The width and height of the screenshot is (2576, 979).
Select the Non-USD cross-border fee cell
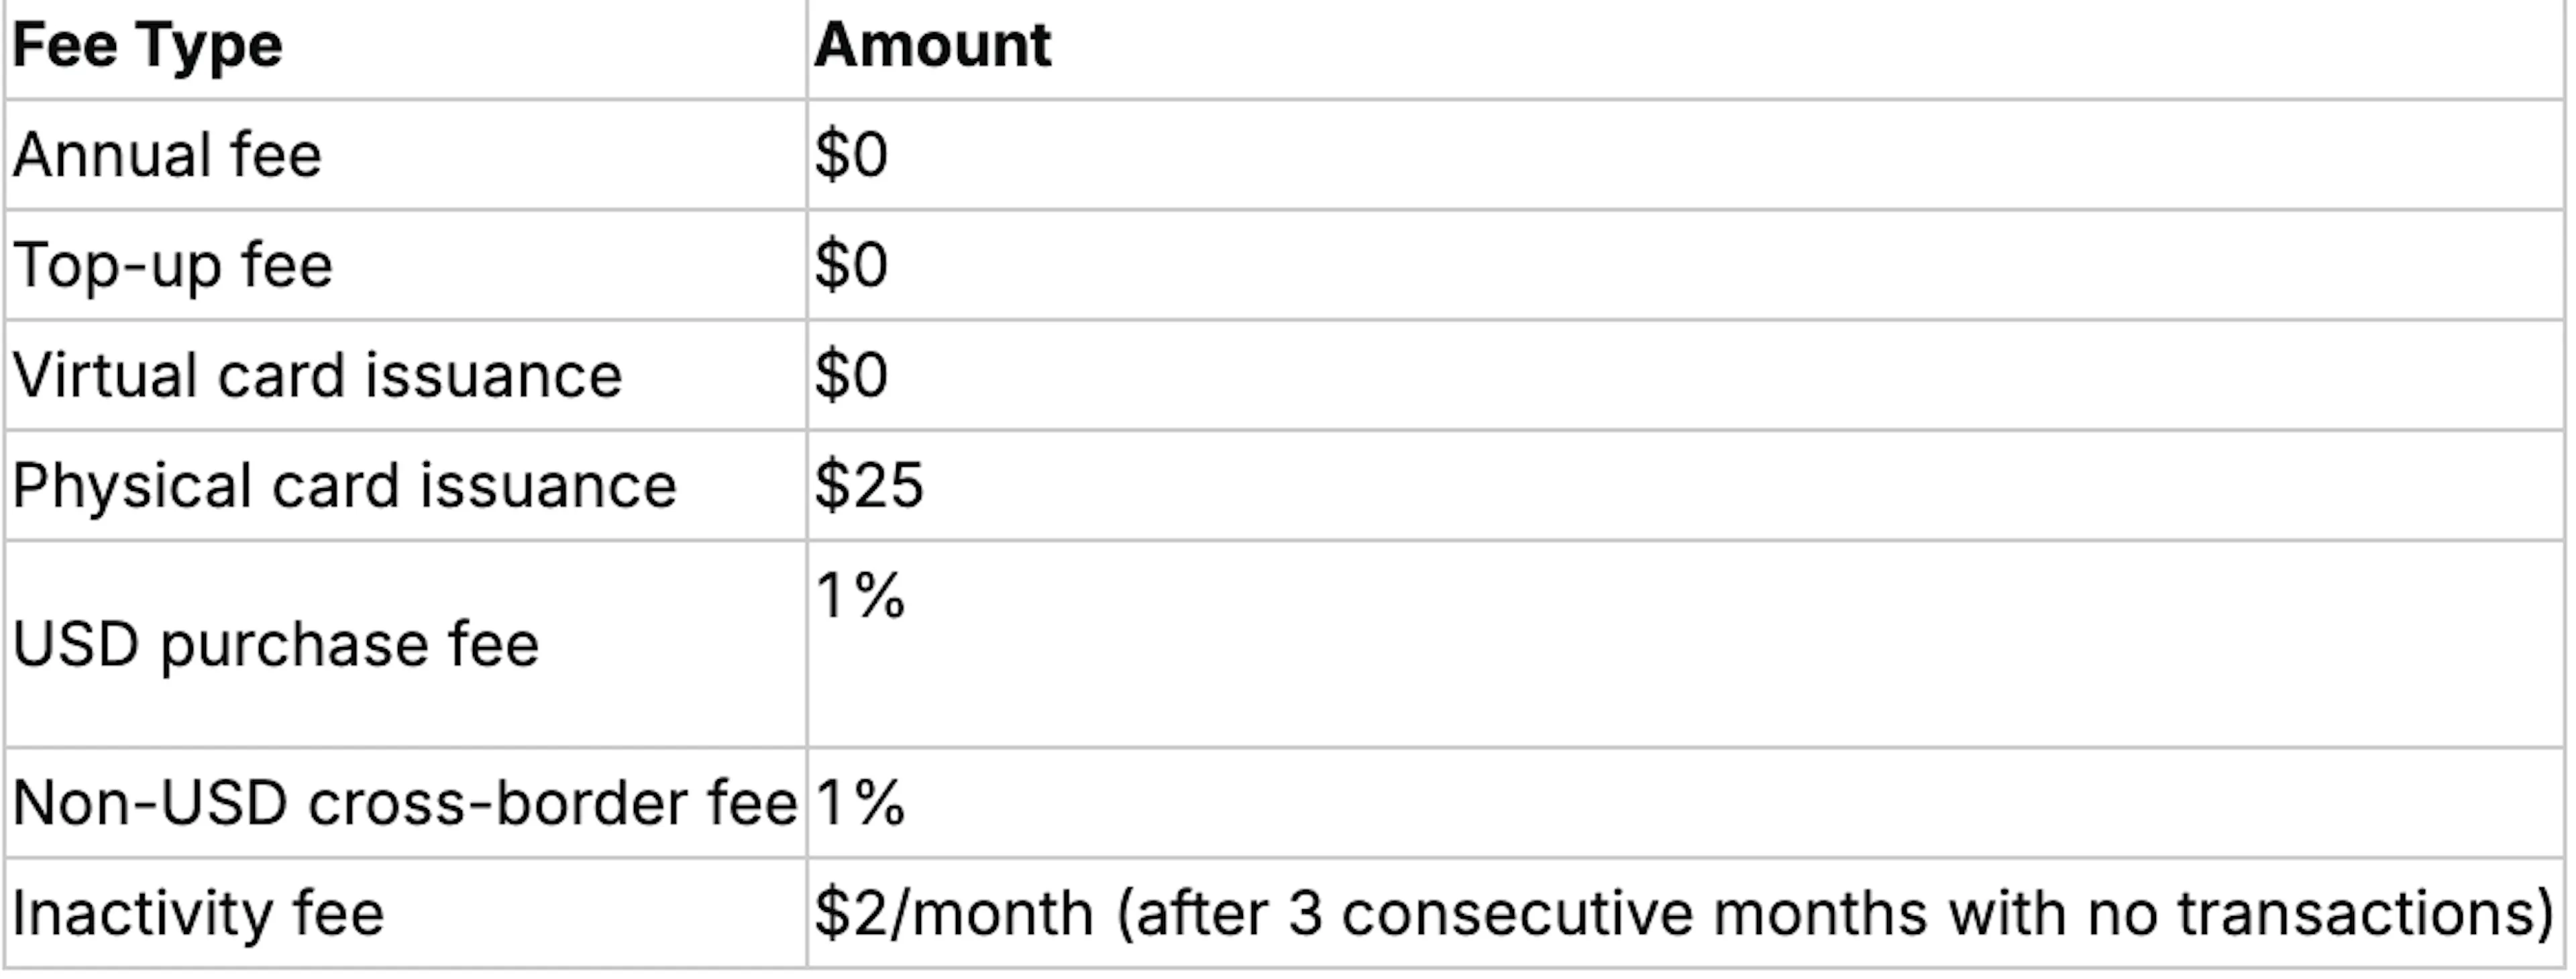pos(405,803)
